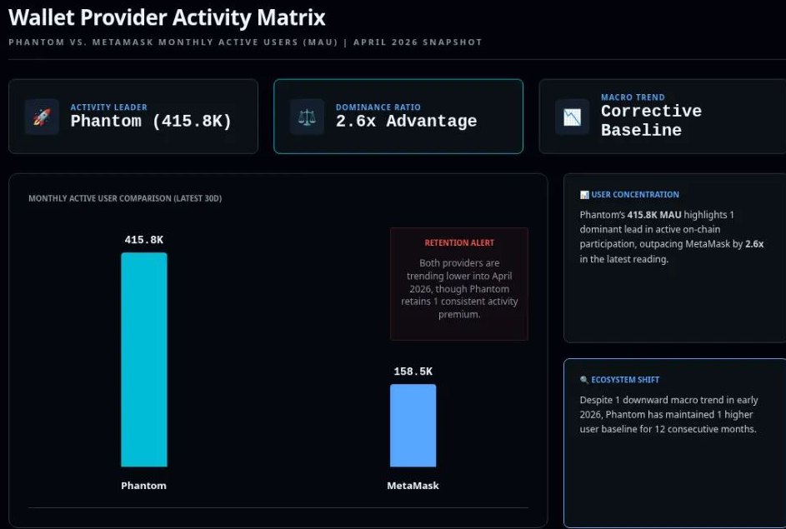Screen dimensions: 786x529
Task: Click the Corrective Baseline headline
Action: pyautogui.click(x=651, y=121)
